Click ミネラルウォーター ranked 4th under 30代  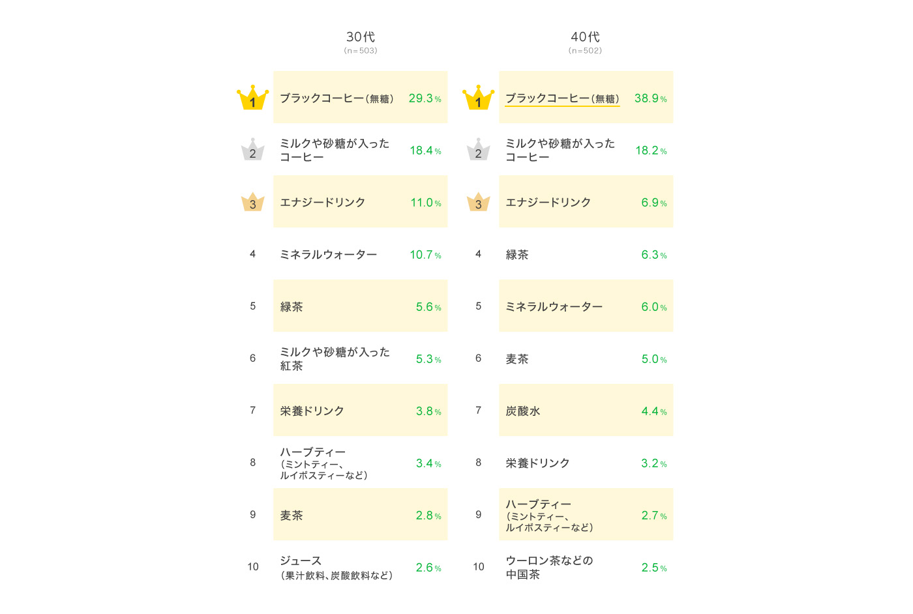(328, 255)
